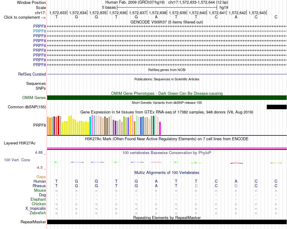Click position label 1,572,642
Viewport: 287px width, 229px height.
point(237,13)
